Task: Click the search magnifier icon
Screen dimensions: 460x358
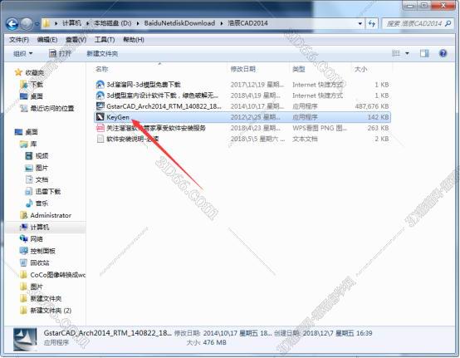Action: coord(448,23)
